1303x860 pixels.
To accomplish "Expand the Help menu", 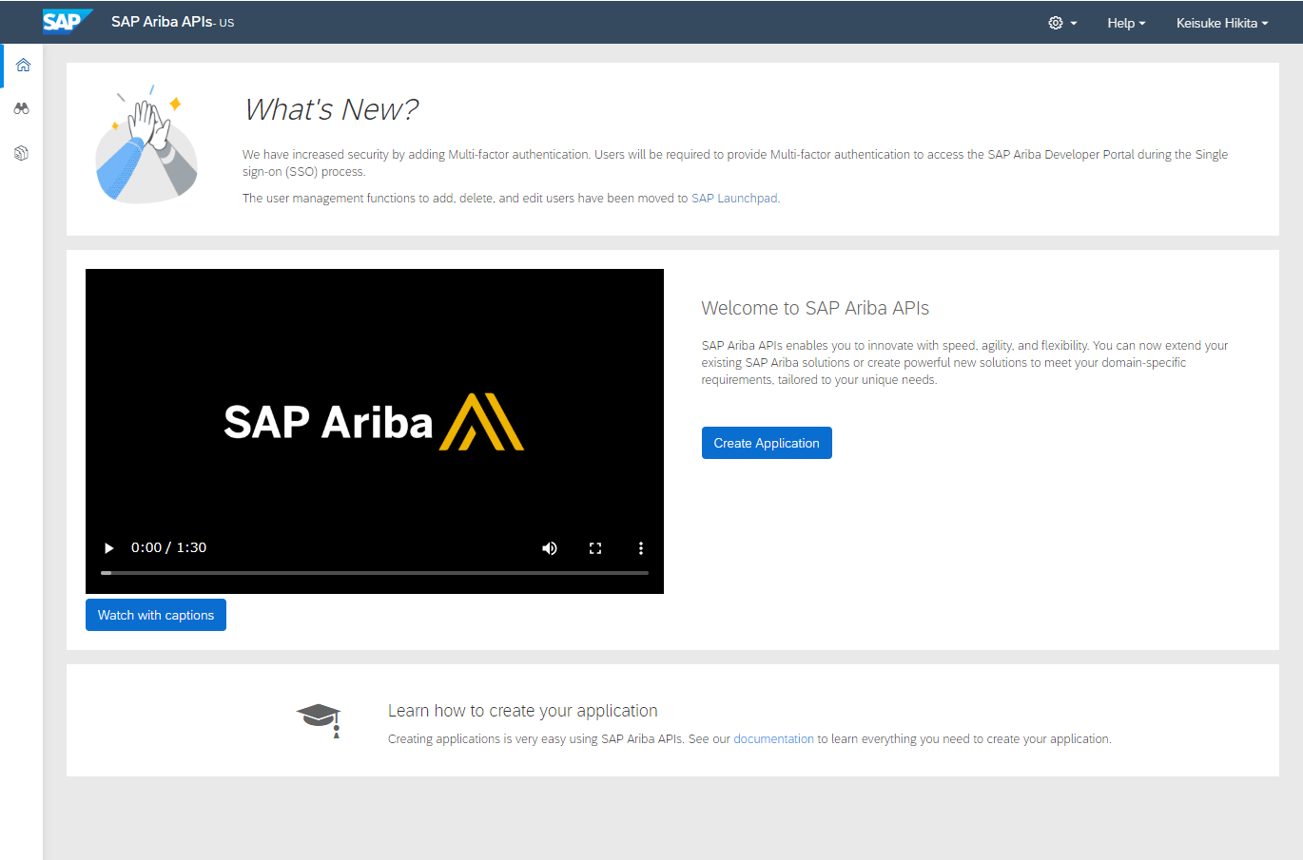I will pyautogui.click(x=1126, y=23).
